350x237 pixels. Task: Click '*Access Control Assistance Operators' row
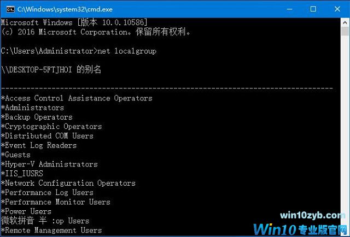click(x=77, y=98)
